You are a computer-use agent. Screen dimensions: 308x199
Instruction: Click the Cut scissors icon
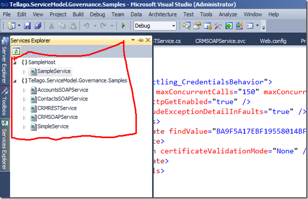(51, 26)
